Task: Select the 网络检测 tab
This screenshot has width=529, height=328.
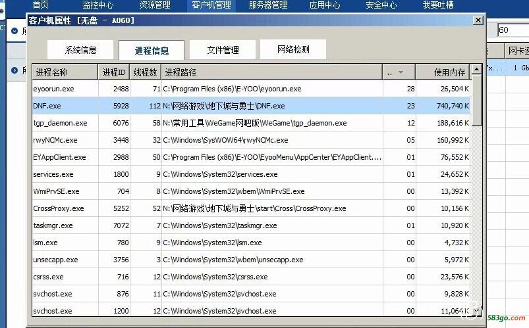Action: coord(292,49)
